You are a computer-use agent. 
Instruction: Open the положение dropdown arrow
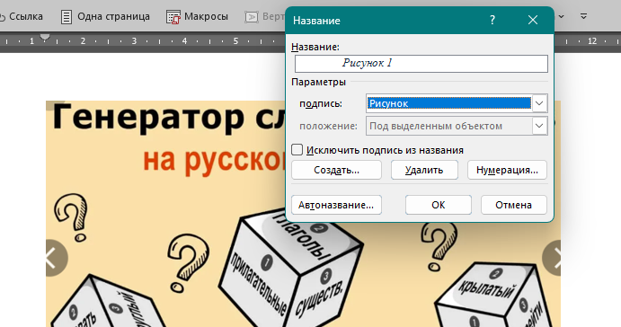pyautogui.click(x=539, y=126)
